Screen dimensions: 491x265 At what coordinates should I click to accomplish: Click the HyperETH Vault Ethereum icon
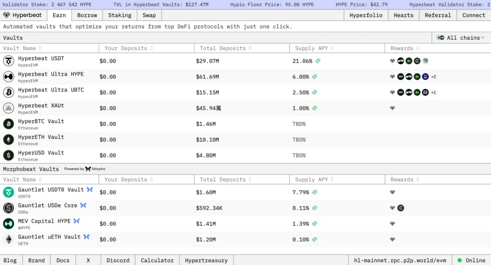[9, 140]
